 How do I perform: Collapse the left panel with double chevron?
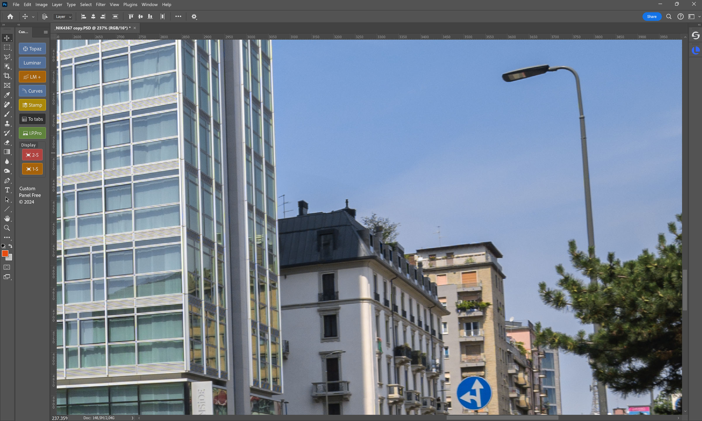click(18, 25)
